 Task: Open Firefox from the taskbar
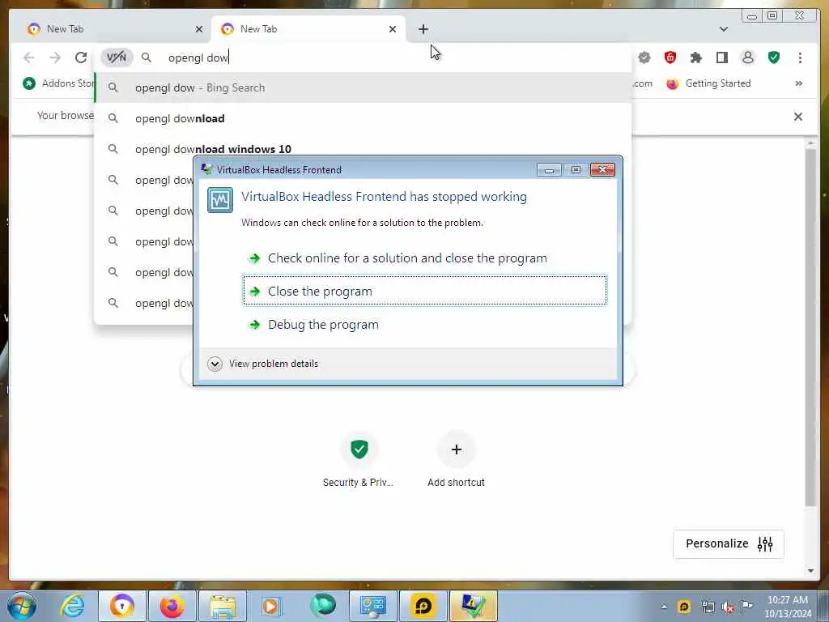pos(172,606)
